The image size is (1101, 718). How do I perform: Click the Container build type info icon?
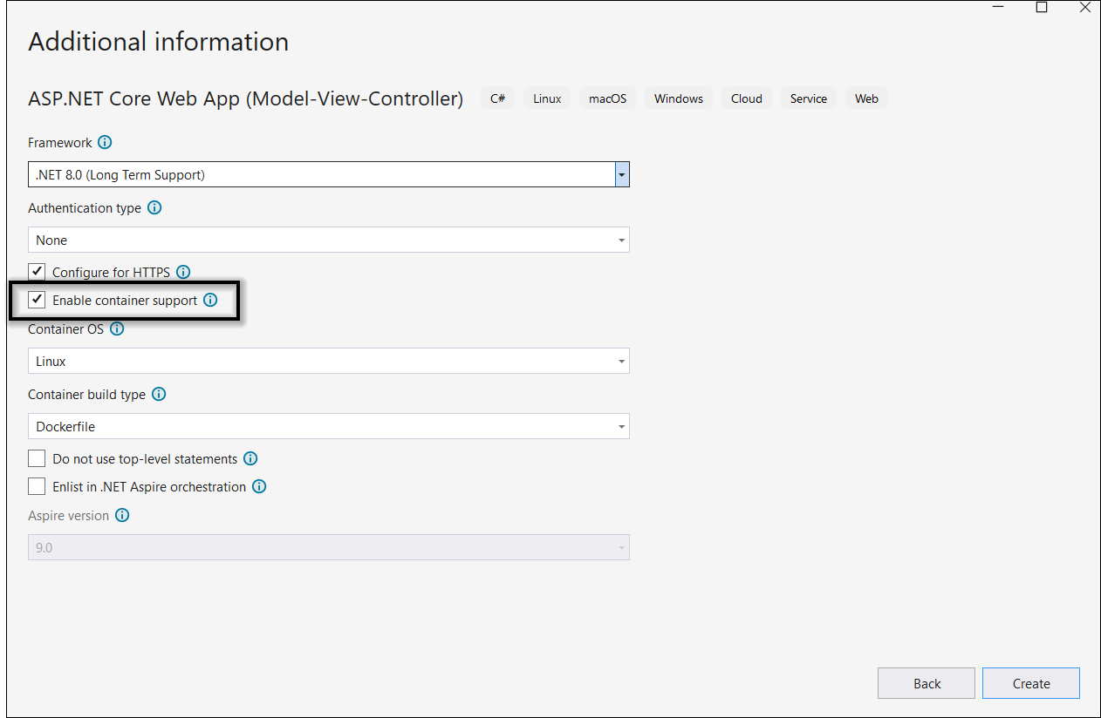[x=159, y=394]
